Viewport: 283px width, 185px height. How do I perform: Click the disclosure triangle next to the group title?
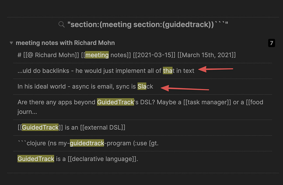click(x=11, y=43)
